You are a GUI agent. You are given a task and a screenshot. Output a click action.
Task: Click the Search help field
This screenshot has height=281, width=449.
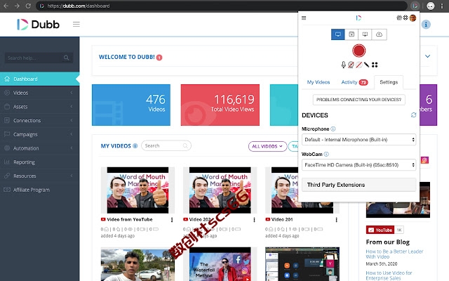point(39,58)
